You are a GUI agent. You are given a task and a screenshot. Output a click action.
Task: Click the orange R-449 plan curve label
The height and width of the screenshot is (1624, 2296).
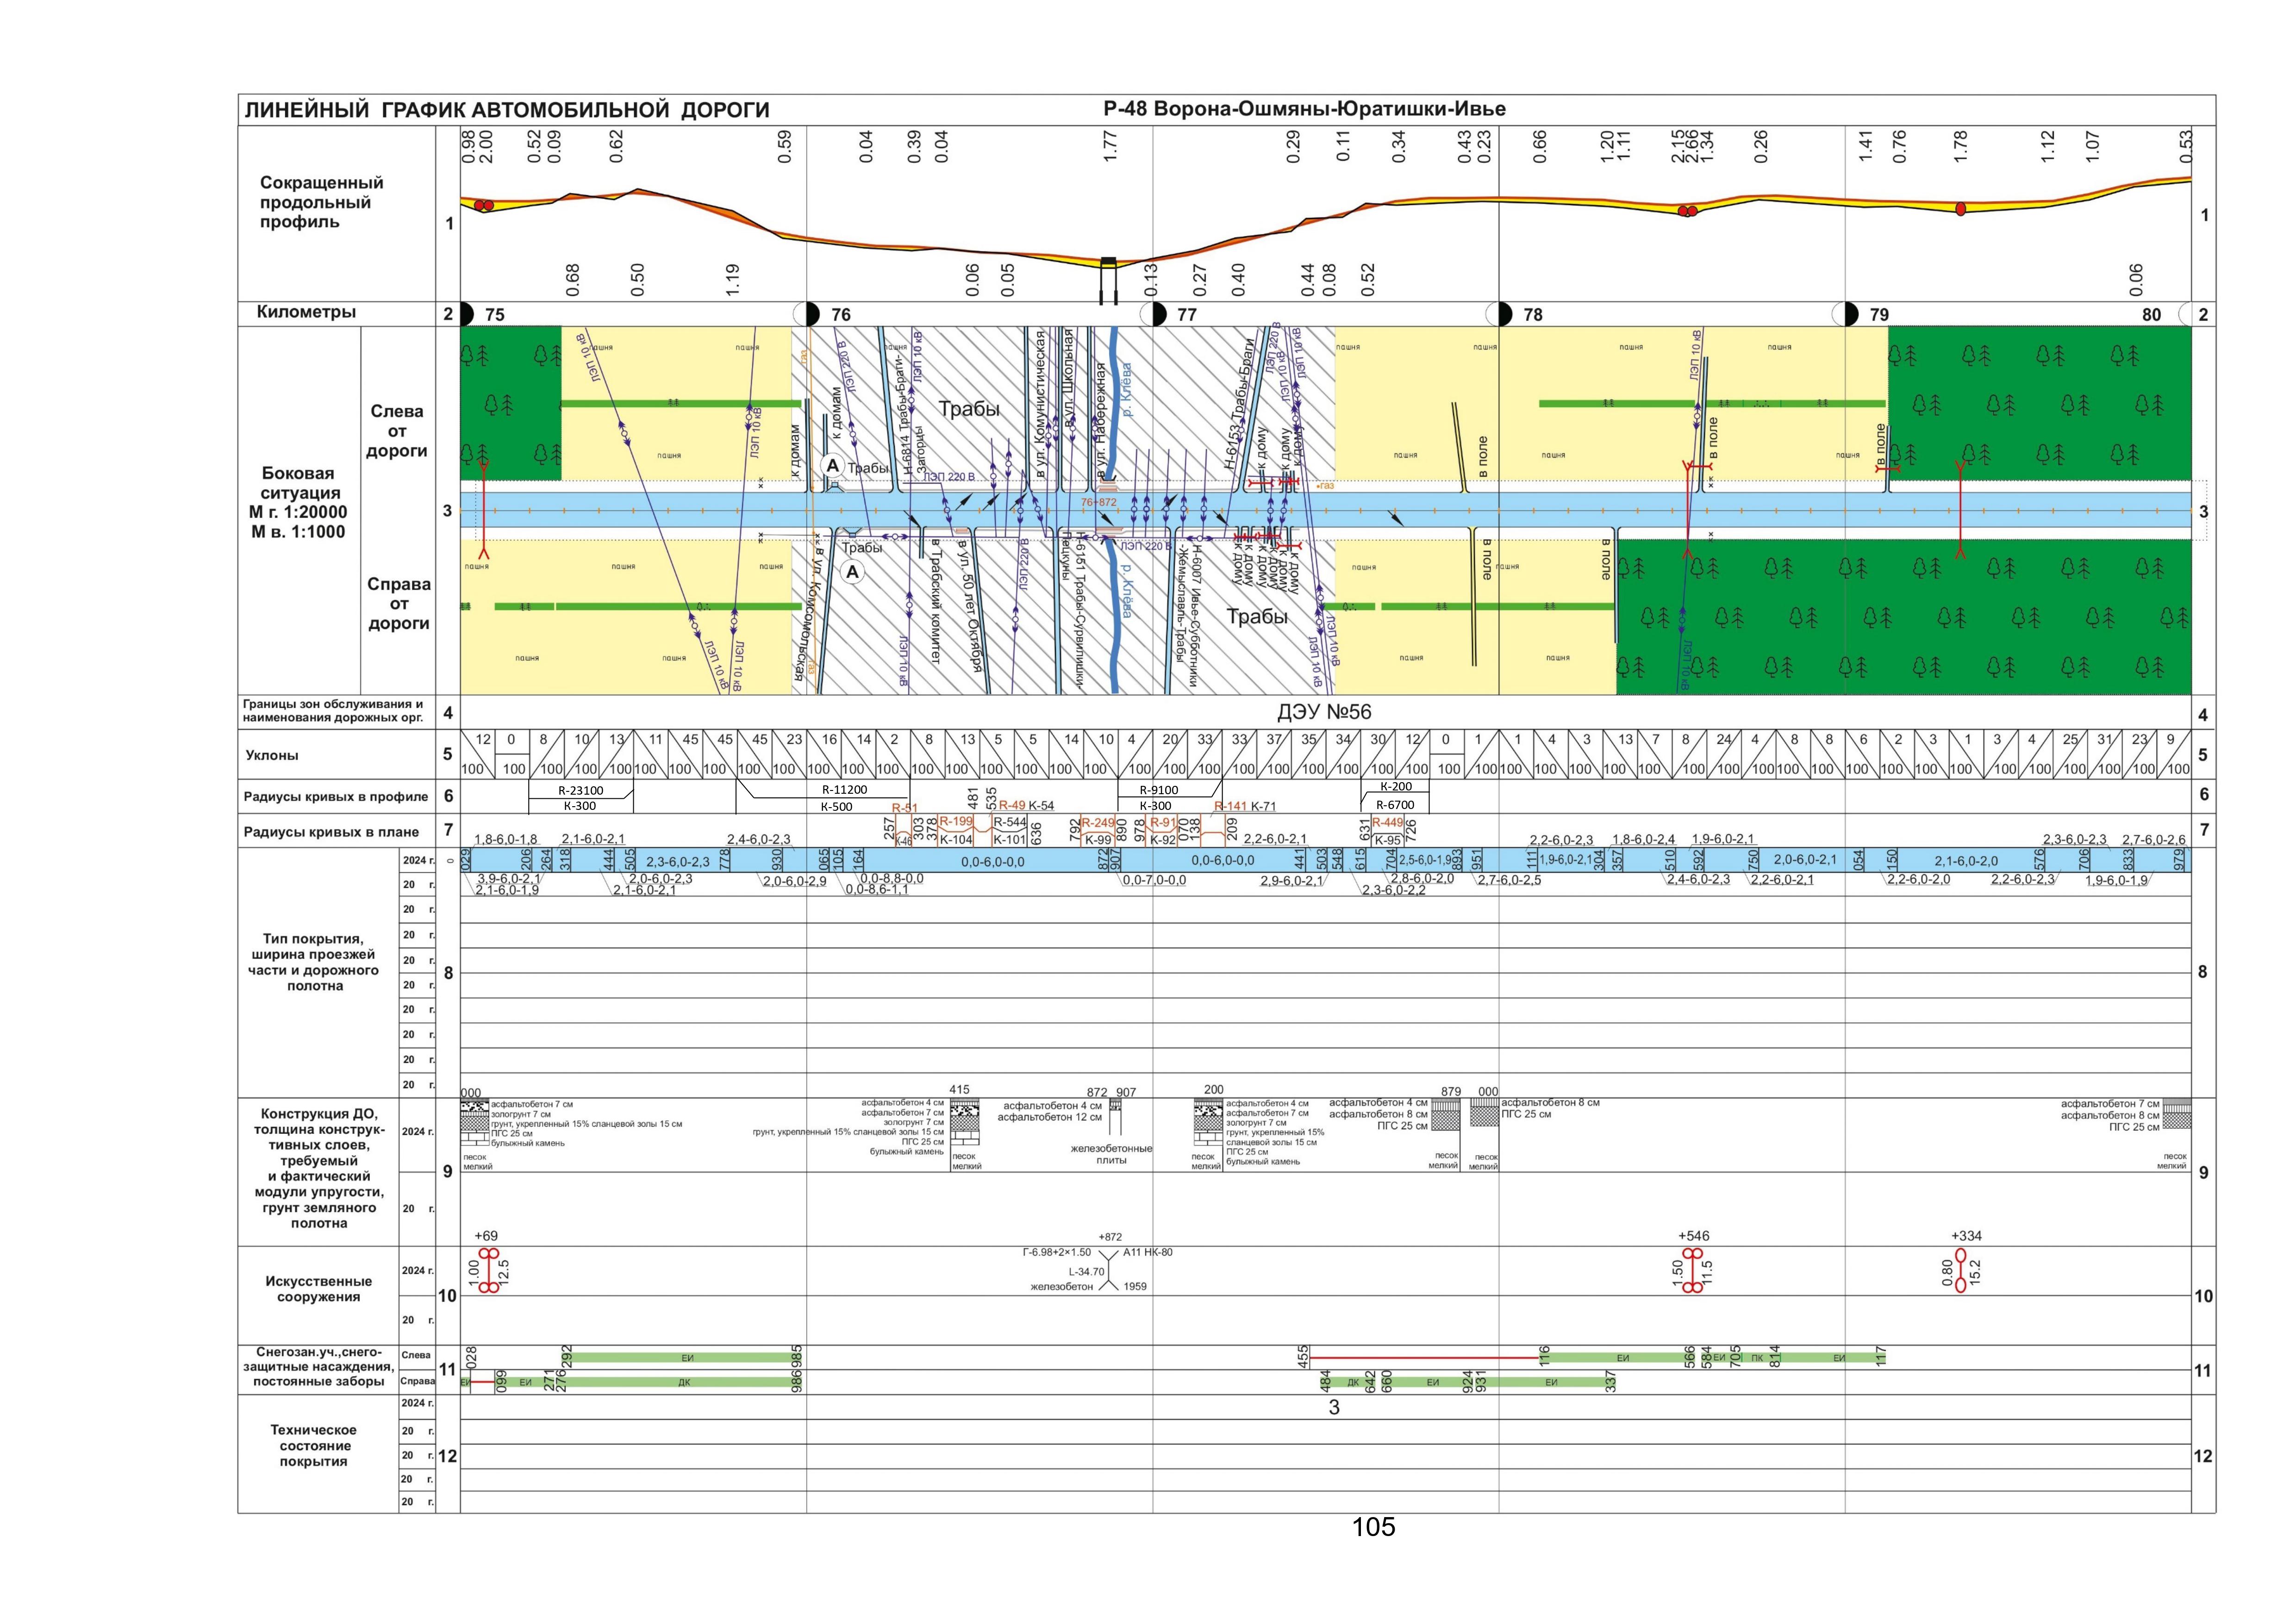point(1387,823)
